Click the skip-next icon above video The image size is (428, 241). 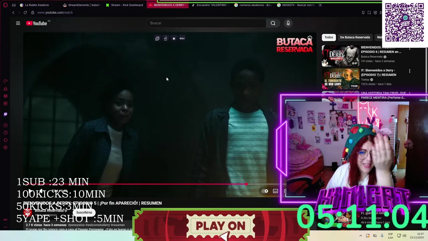coord(174,38)
